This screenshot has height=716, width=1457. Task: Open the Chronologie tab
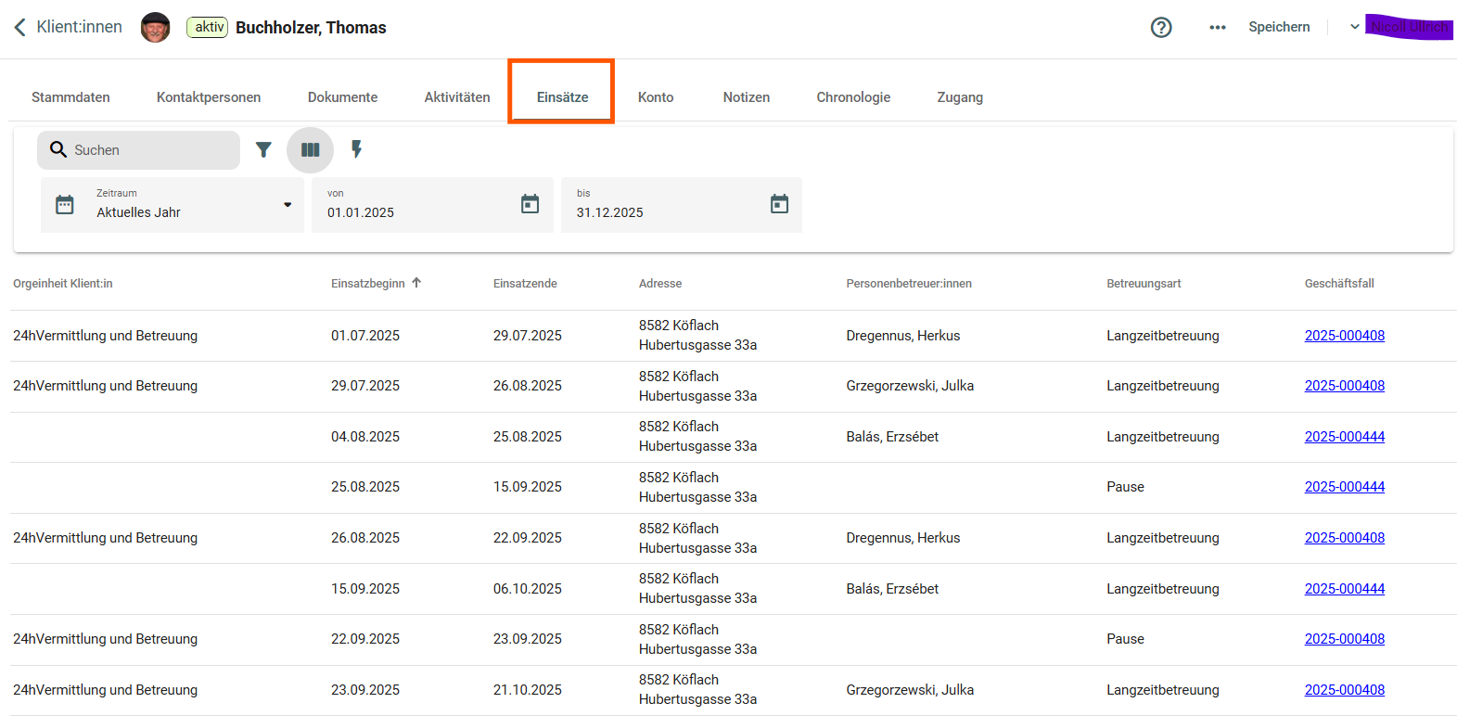click(x=852, y=97)
